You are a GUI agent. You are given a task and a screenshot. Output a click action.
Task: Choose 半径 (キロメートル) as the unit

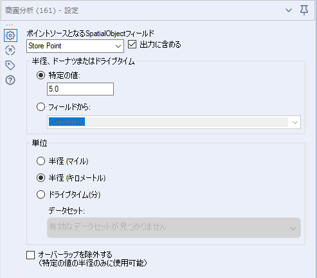tap(41, 178)
